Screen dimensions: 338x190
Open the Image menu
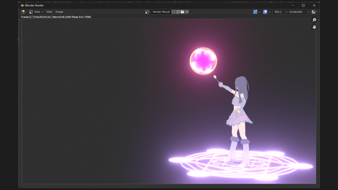[59, 12]
